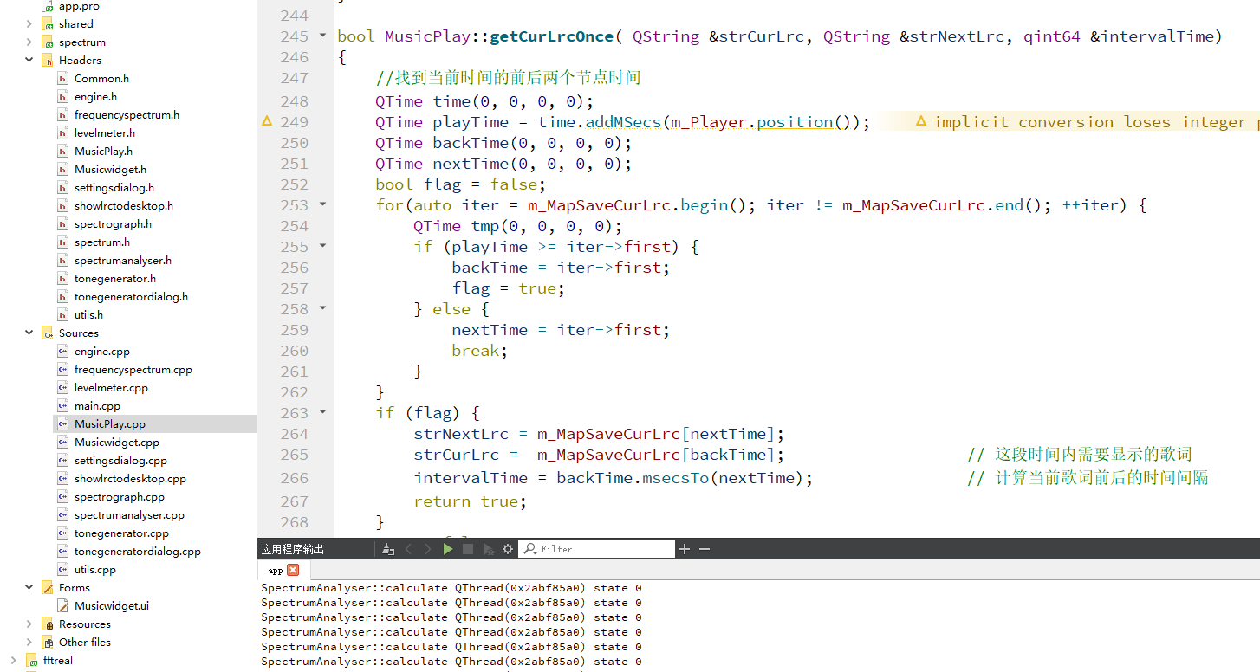Open spectrumanalyser.h file
Viewport: 1260px width, 672px height.
coord(123,260)
